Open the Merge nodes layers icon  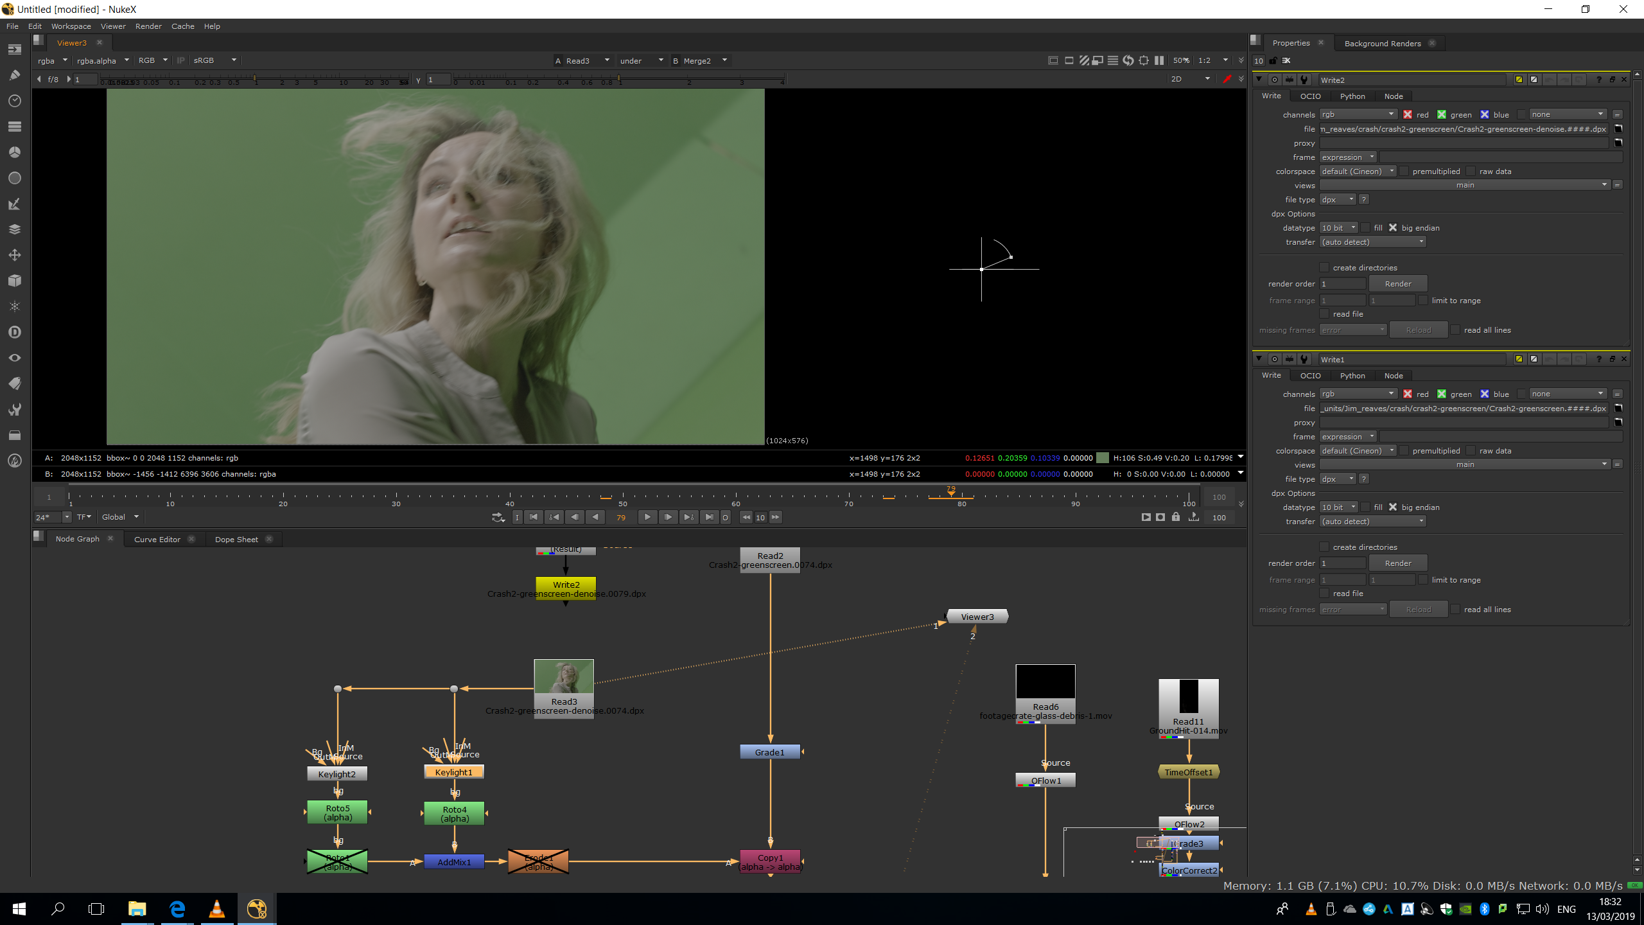[14, 229]
